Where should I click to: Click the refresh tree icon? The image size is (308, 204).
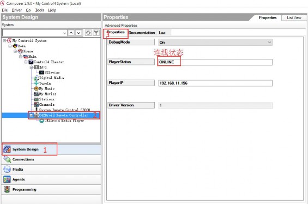(x=88, y=33)
